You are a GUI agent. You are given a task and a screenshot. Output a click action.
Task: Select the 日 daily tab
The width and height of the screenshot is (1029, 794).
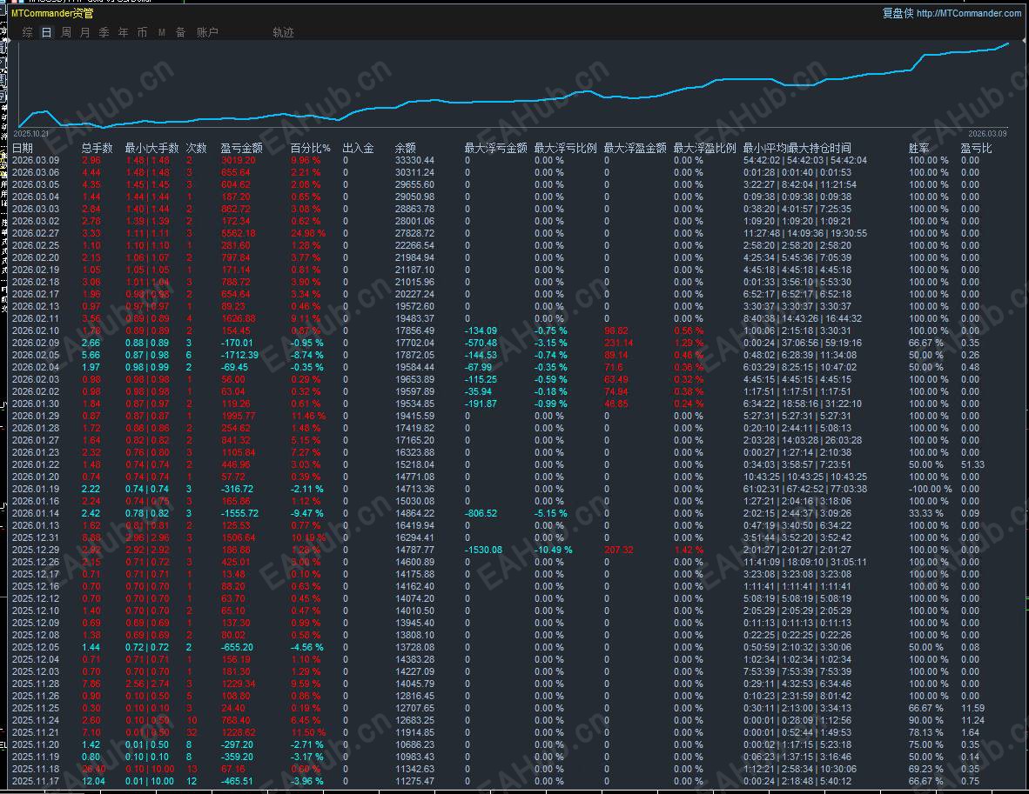(47, 32)
